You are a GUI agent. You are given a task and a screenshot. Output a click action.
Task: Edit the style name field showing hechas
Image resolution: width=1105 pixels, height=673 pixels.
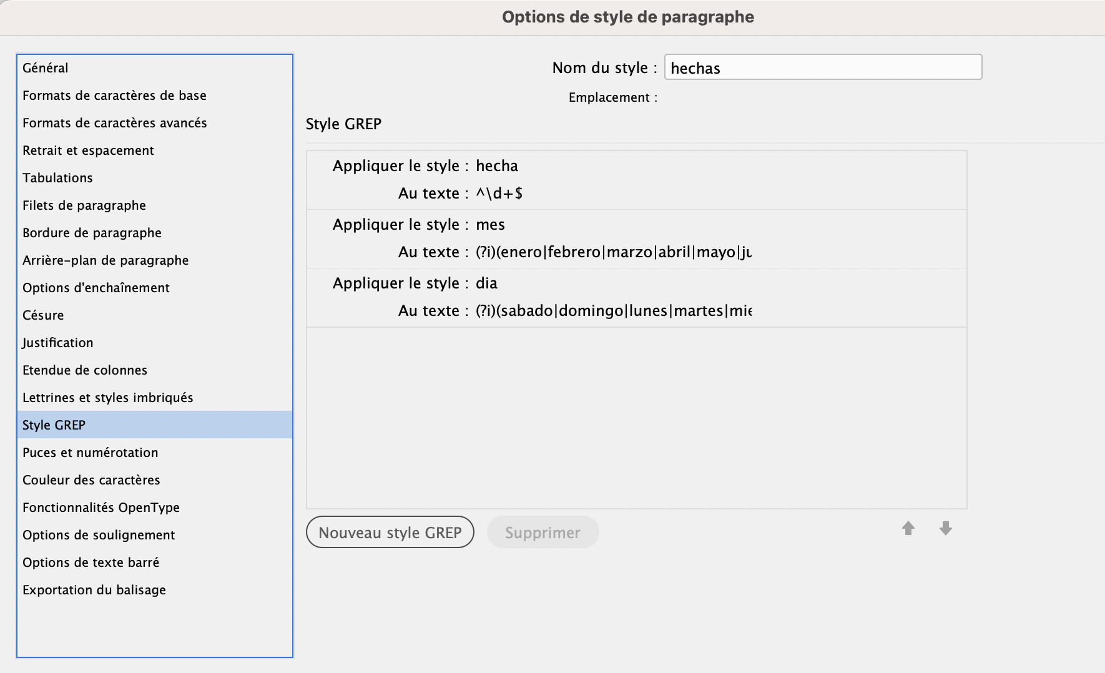point(823,67)
